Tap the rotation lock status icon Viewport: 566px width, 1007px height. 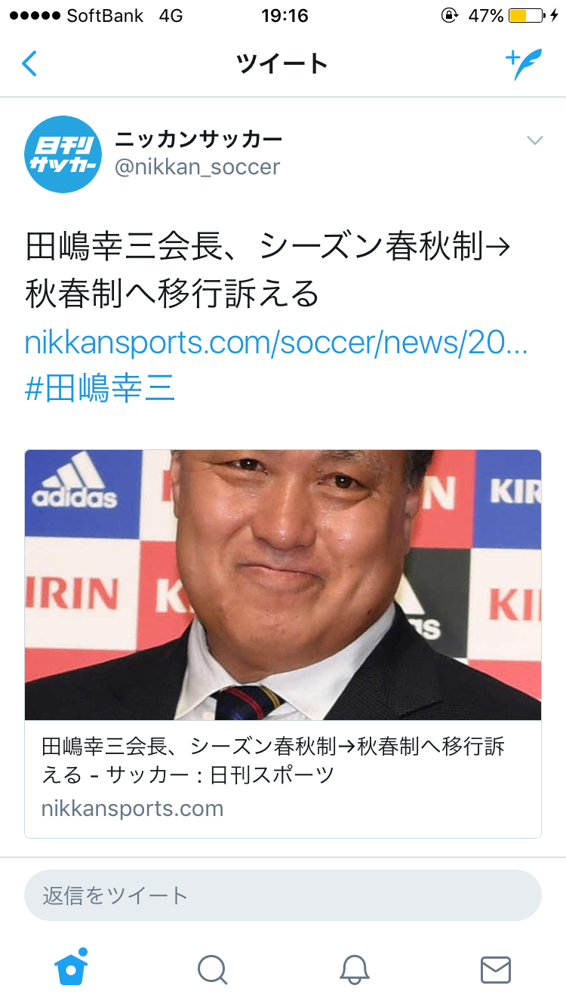pos(450,16)
